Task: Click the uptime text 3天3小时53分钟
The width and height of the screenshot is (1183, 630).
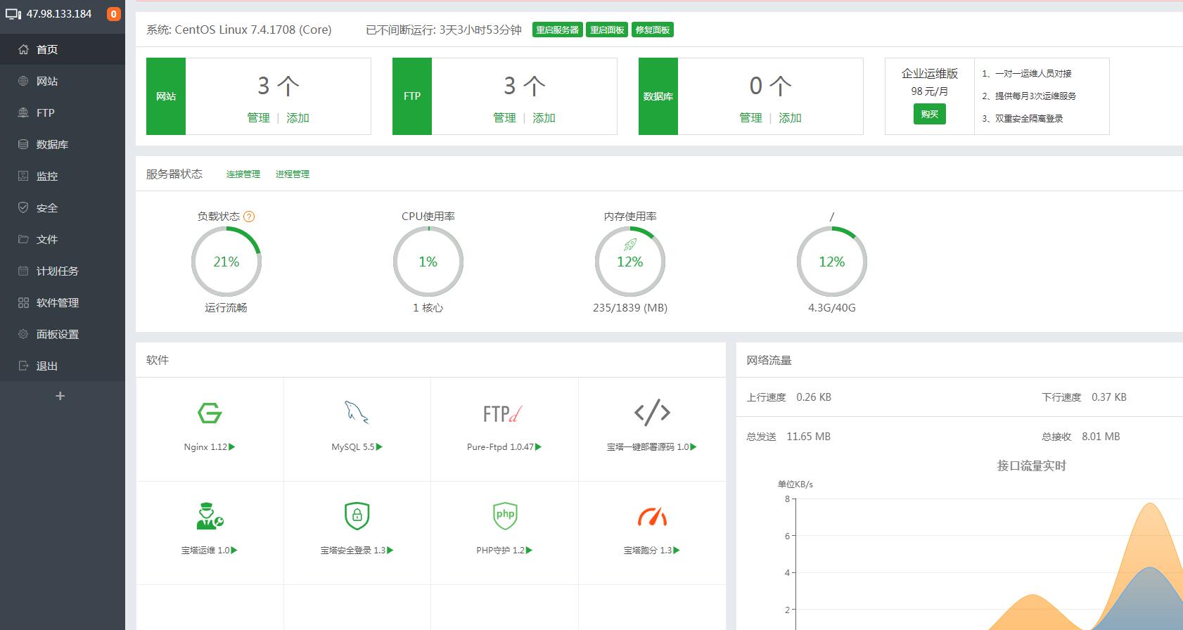Action: (480, 30)
